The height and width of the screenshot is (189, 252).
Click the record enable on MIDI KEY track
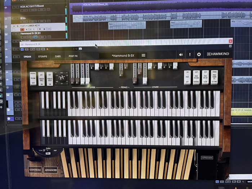coord(22,30)
